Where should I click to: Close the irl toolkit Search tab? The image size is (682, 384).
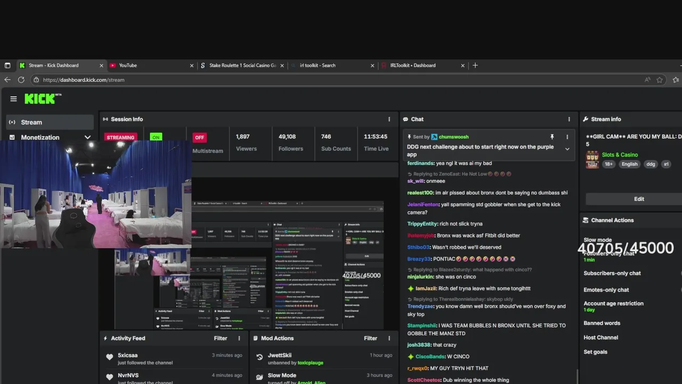(x=372, y=66)
